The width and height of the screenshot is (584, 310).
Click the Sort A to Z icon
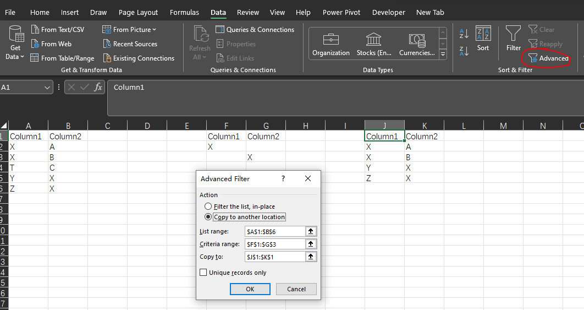click(x=464, y=34)
